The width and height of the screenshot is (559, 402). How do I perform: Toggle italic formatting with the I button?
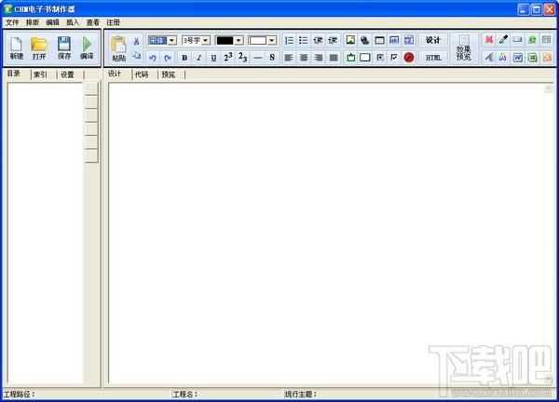(x=199, y=58)
